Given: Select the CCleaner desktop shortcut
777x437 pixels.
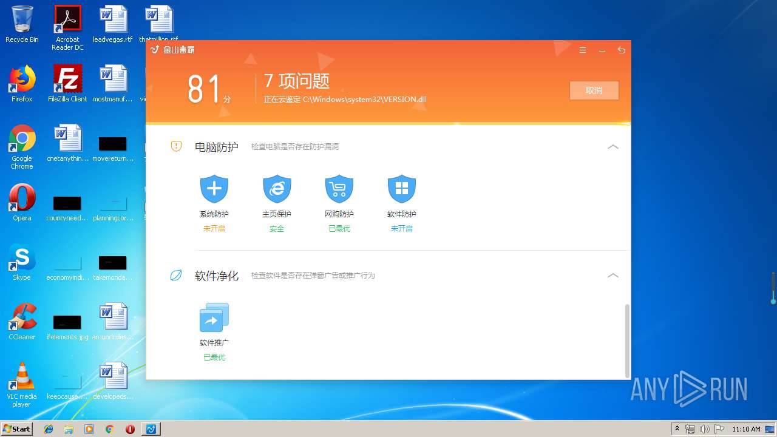Looking at the screenshot, I should tap(22, 322).
